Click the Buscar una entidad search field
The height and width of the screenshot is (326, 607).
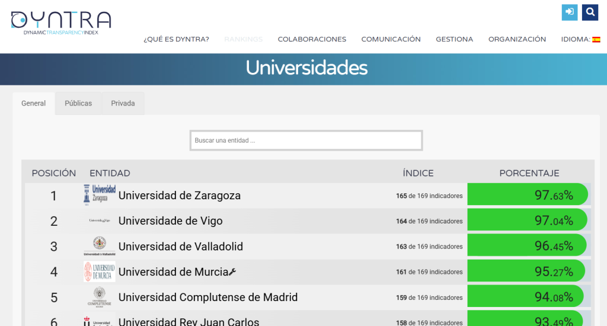pyautogui.click(x=306, y=140)
